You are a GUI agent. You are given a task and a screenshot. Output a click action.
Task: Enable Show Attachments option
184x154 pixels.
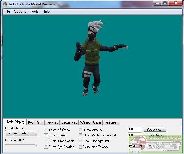click(x=46, y=141)
